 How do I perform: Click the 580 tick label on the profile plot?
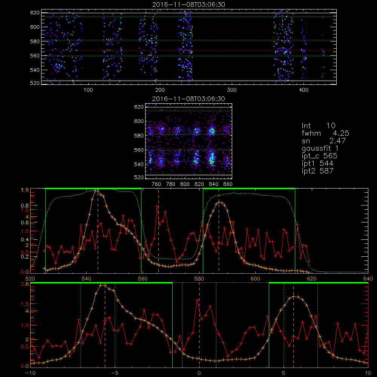tap(199, 279)
